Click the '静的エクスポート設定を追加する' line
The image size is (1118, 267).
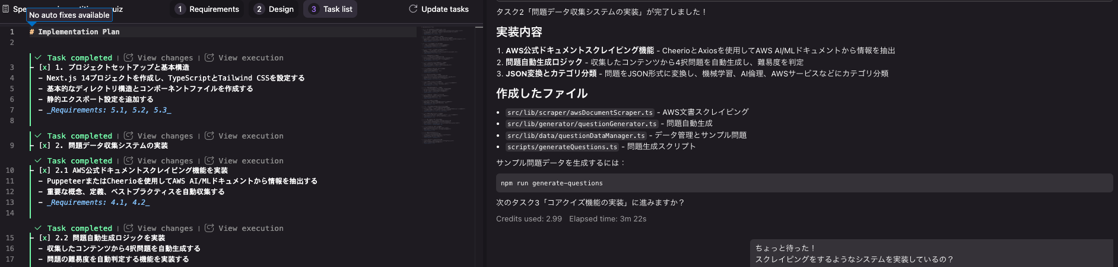pos(96,99)
